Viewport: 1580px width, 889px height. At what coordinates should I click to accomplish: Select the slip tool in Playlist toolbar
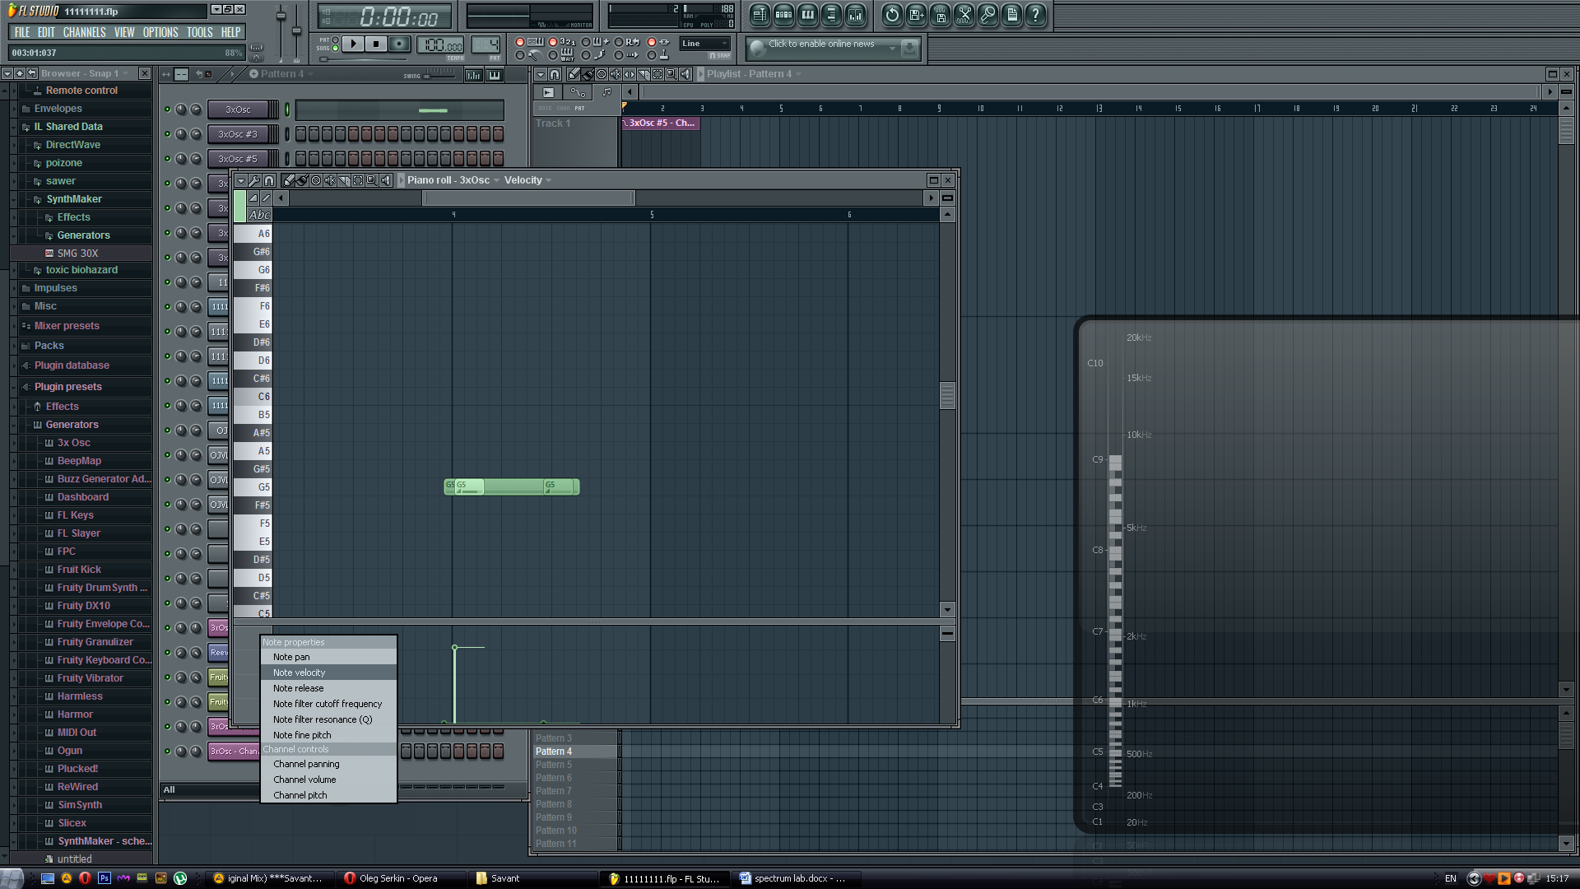point(630,74)
